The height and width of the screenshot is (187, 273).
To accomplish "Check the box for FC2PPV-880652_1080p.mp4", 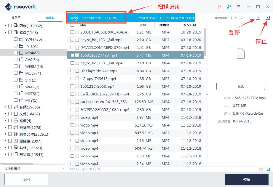I will (72, 109).
